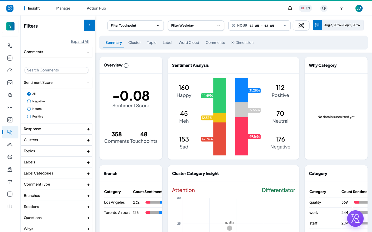
Task: Open the X-Dimension tab
Action: (x=242, y=43)
